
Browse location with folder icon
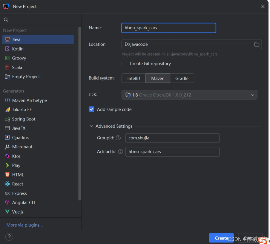pyautogui.click(x=257, y=44)
